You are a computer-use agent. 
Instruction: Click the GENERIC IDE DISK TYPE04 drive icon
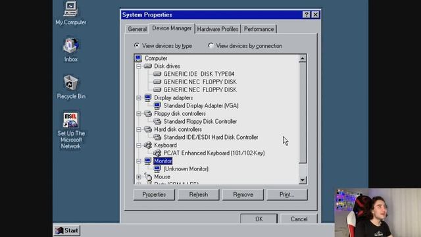[157, 74]
